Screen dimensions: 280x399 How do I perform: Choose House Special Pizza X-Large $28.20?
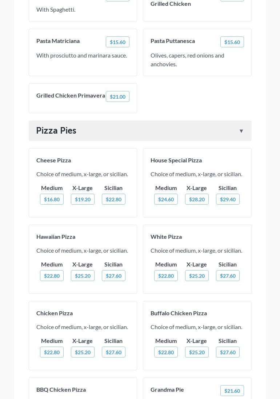(197, 199)
